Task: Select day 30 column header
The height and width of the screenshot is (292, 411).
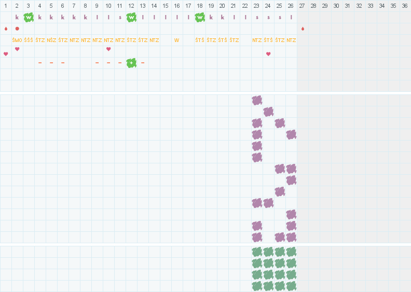Action: (x=336, y=6)
